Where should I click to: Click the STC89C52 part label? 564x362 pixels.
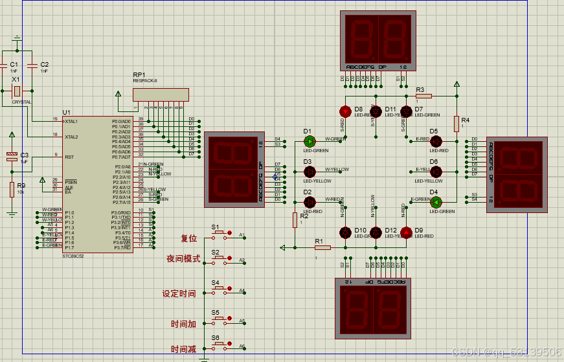(x=73, y=256)
